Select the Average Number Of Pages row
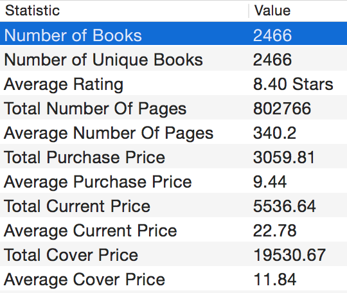 click(173, 132)
